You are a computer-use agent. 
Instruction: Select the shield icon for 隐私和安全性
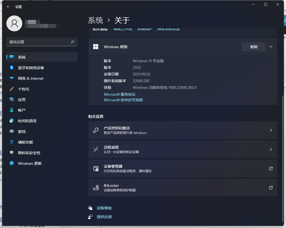(x=12, y=153)
